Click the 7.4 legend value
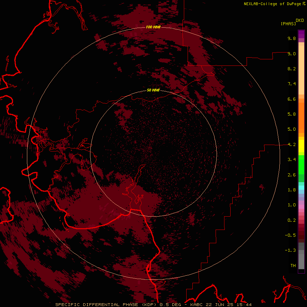 coord(292,84)
